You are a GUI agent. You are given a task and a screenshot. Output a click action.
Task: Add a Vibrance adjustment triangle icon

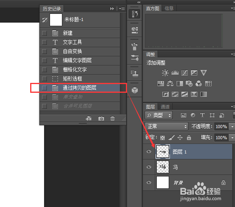204,73
